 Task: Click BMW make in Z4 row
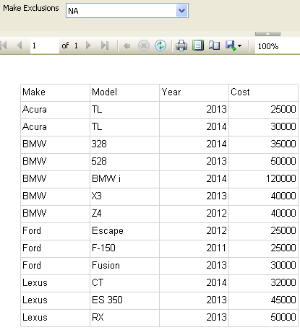(35, 214)
